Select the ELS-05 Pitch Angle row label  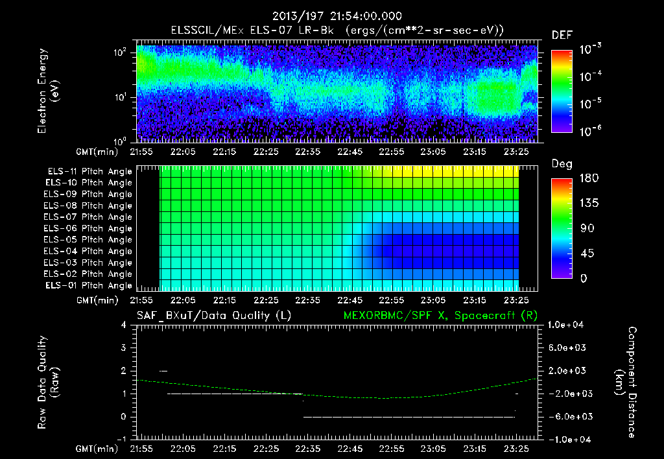point(88,240)
